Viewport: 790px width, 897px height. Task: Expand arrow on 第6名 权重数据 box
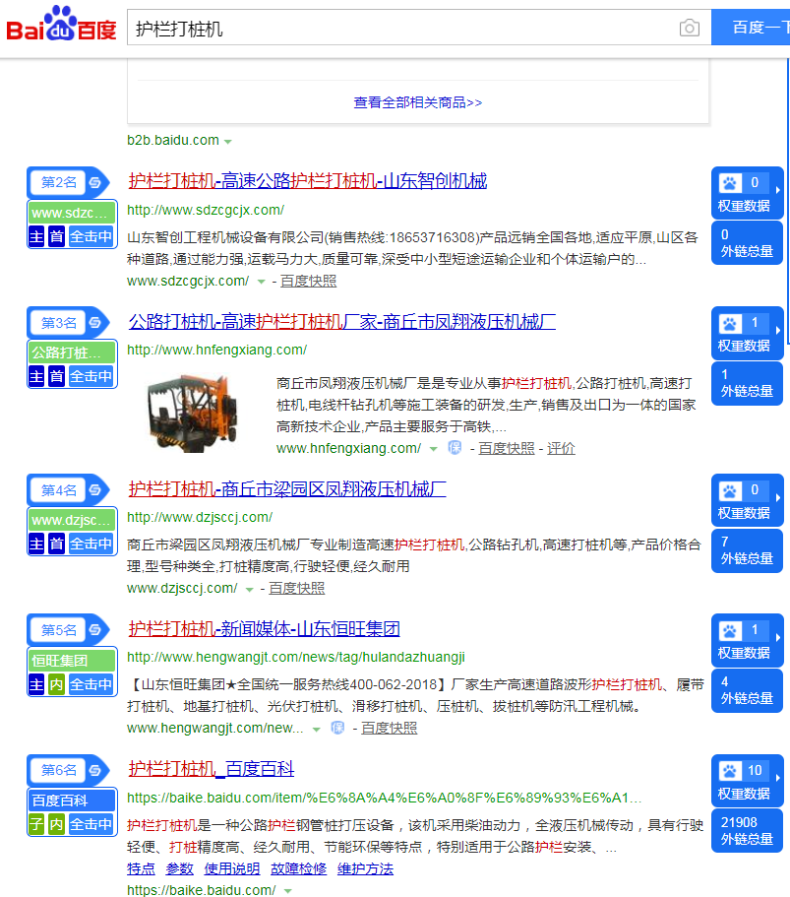point(777,778)
